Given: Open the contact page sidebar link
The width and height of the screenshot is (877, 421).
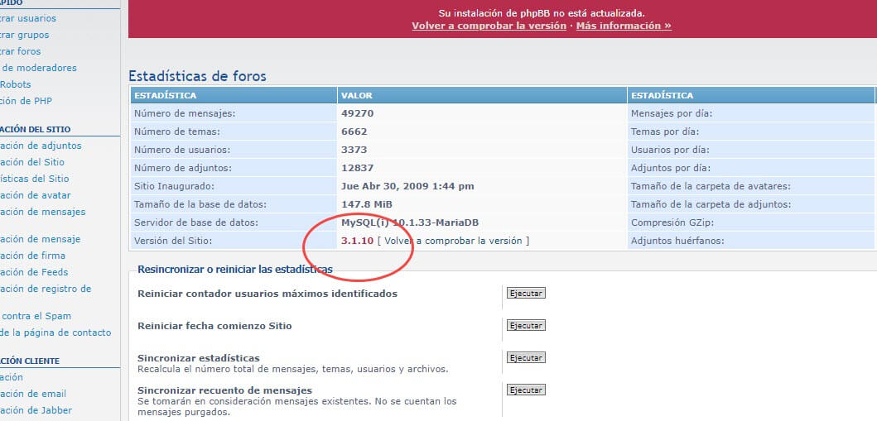Looking at the screenshot, I should point(55,332).
